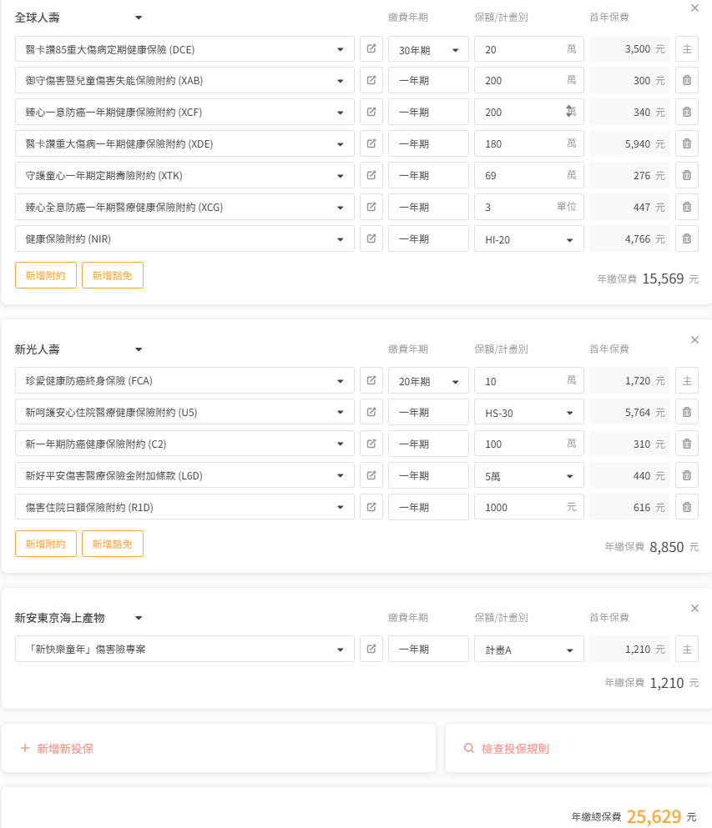
Task: Open details link for 臻心全意防癌一年期醫療健康保險附約 (XCG)
Action: coord(371,207)
